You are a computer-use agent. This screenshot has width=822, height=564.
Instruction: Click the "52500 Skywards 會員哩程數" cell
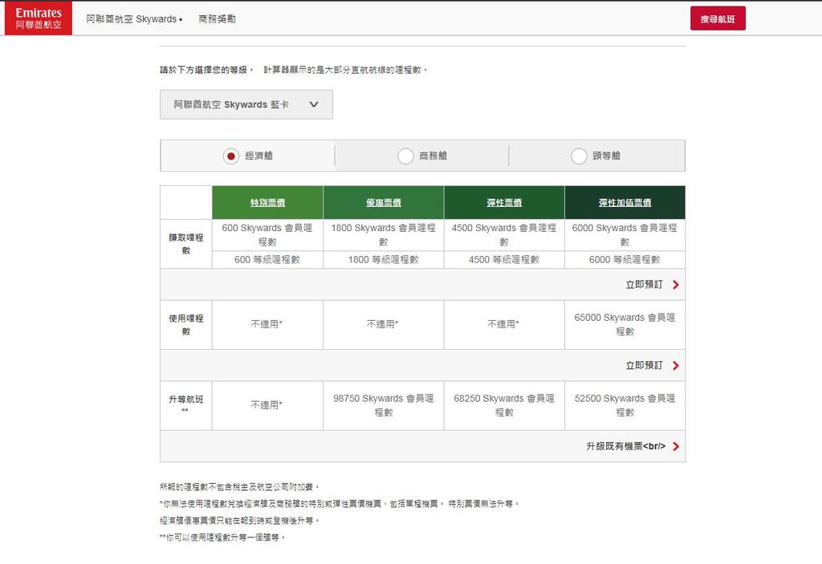click(x=625, y=405)
